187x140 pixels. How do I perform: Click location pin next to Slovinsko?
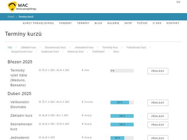pyautogui.click(x=83, y=102)
